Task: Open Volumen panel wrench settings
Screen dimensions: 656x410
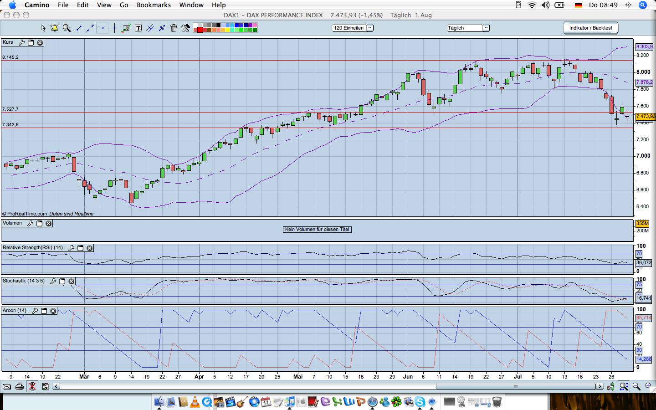Action: (30, 224)
